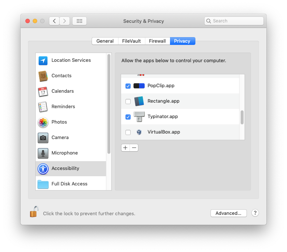Click the Photos flower icon
Image resolution: width=287 pixels, height=252 pixels.
pos(43,122)
